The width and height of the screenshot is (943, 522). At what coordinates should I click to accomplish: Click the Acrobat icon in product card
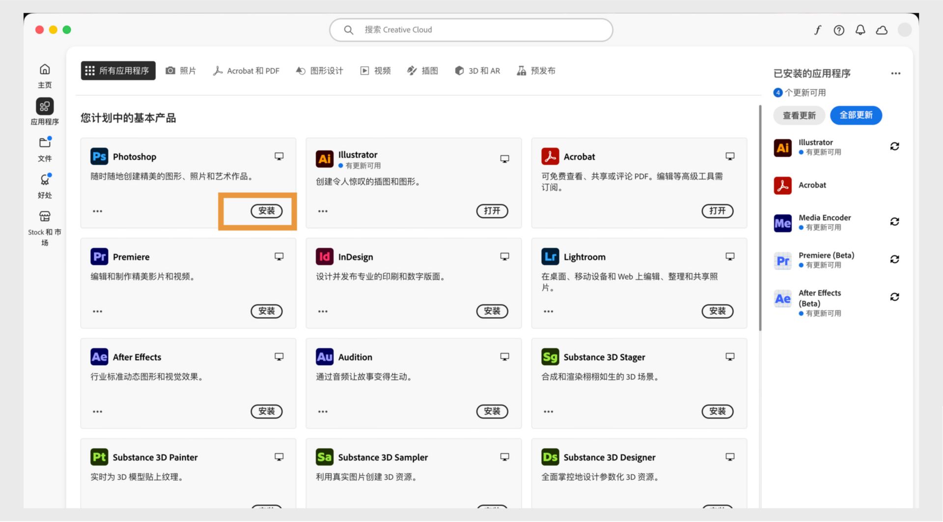[x=550, y=156]
